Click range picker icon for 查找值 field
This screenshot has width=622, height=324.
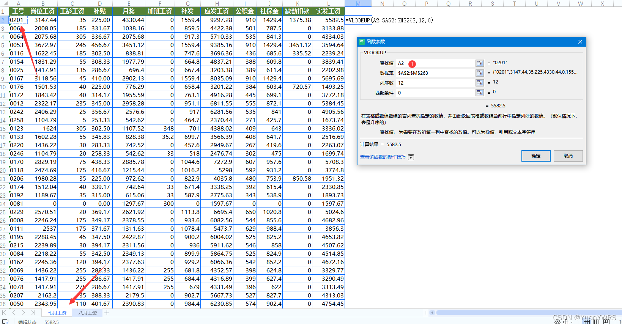click(x=480, y=63)
